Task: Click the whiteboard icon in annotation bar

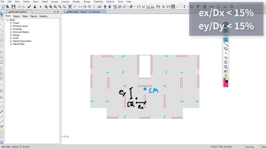Action: pyautogui.click(x=226, y=67)
